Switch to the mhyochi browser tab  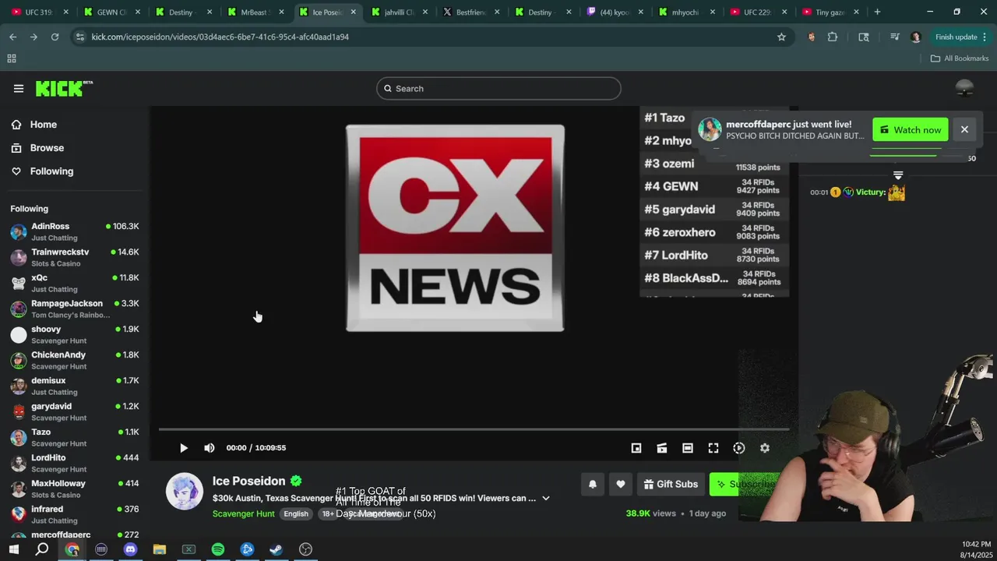pos(685,12)
